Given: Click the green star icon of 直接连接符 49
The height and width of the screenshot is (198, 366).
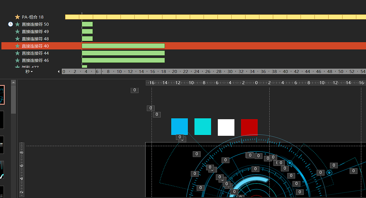Looking at the screenshot, I should coord(17,32).
